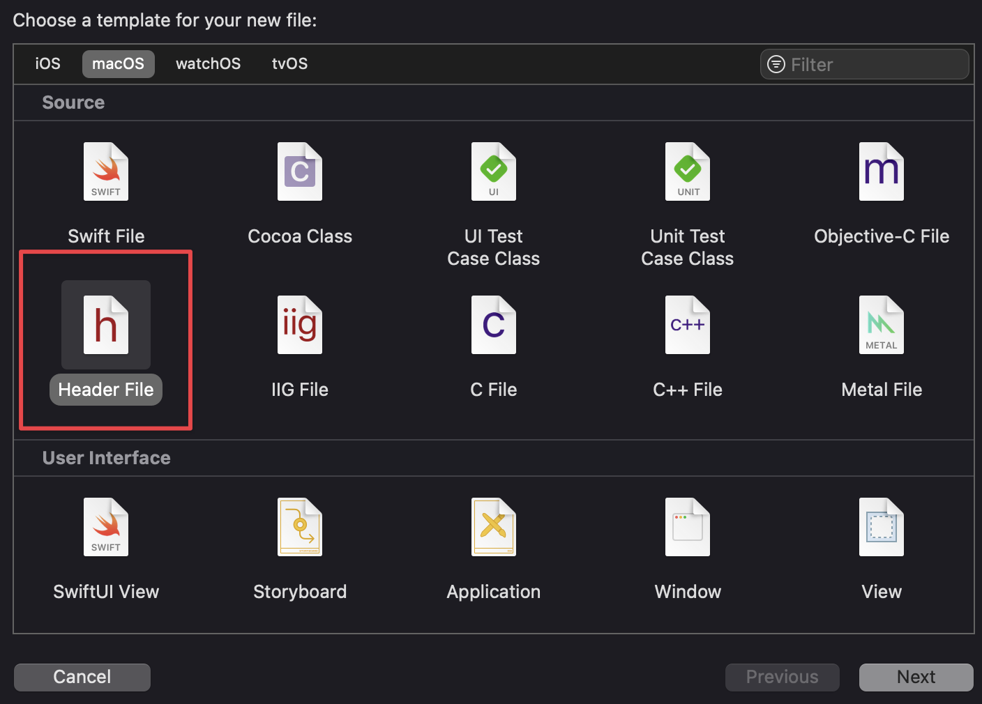
Task: Pick the UI Test Case Class icon
Action: click(x=494, y=171)
